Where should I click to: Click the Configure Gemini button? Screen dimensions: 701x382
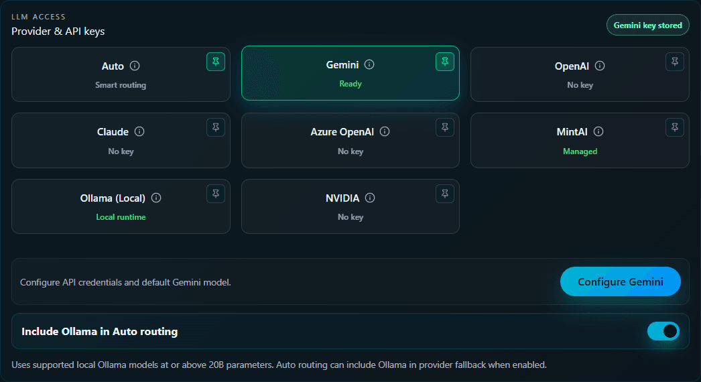[621, 281]
